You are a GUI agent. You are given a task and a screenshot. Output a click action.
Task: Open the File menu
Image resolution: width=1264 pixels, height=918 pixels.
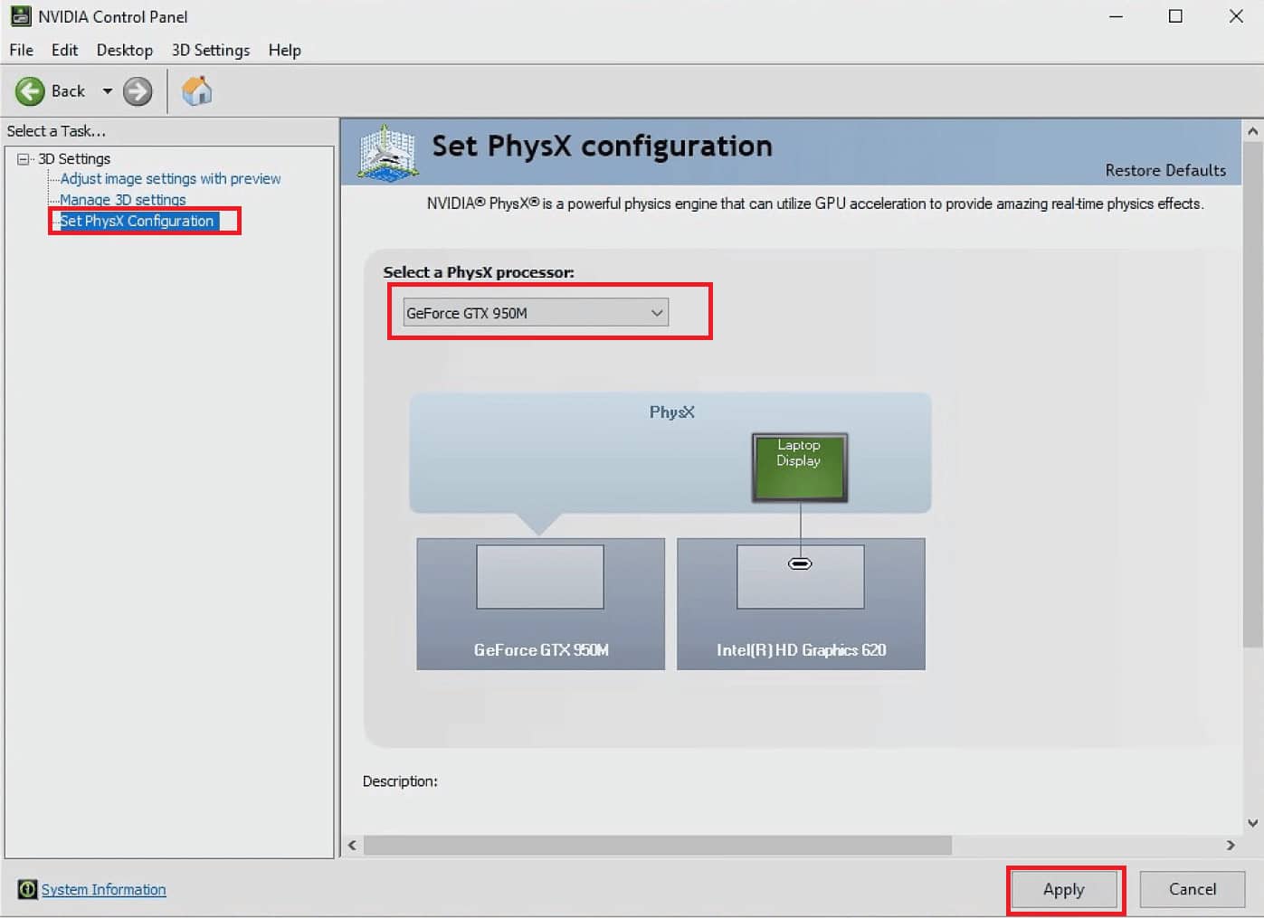(x=22, y=50)
